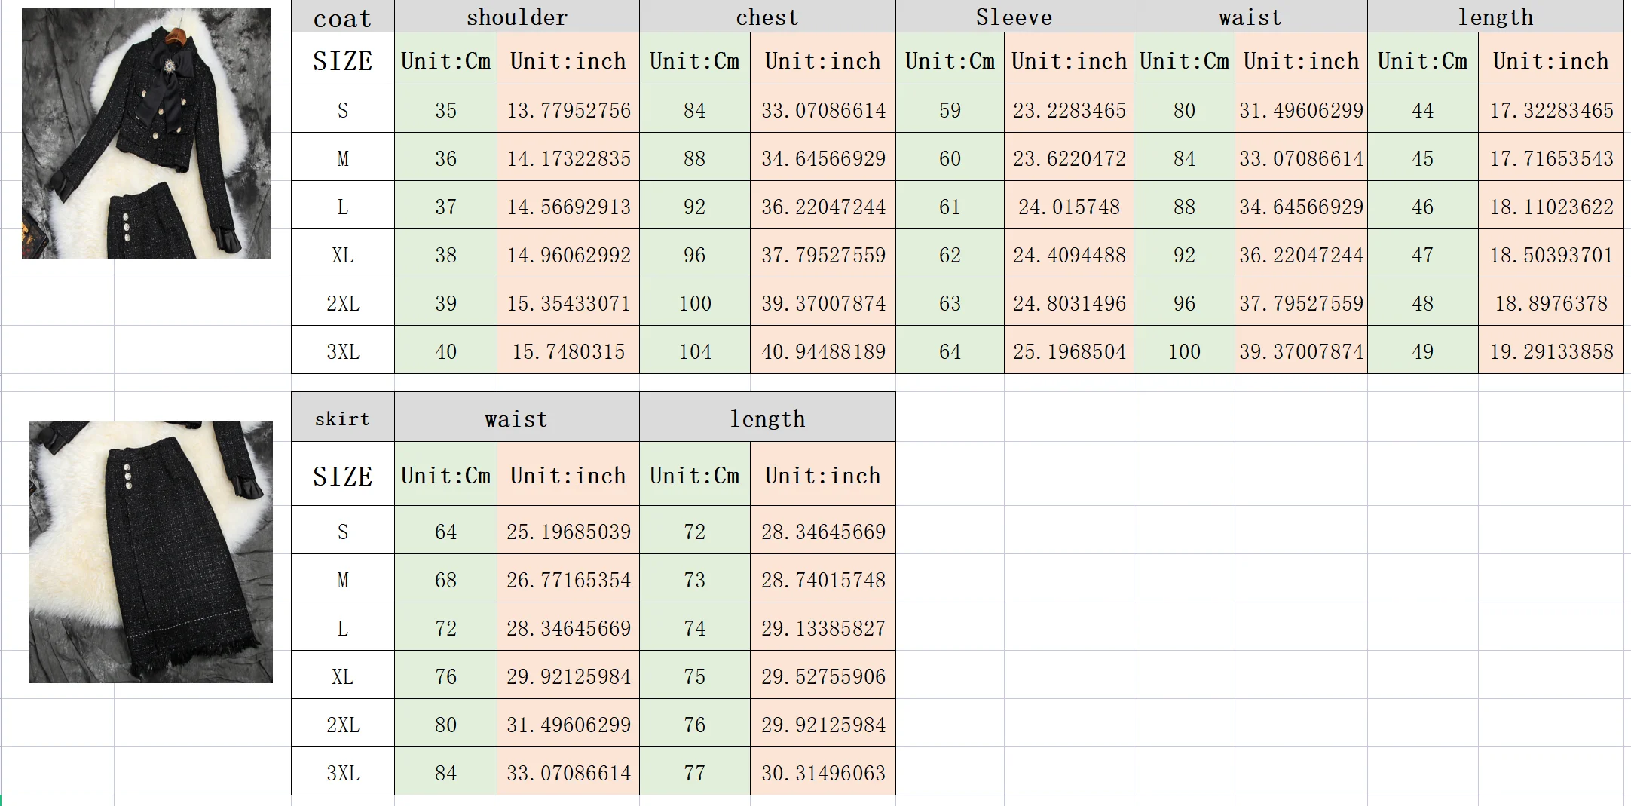Click shoulder cm cell with value 39

pyautogui.click(x=445, y=302)
